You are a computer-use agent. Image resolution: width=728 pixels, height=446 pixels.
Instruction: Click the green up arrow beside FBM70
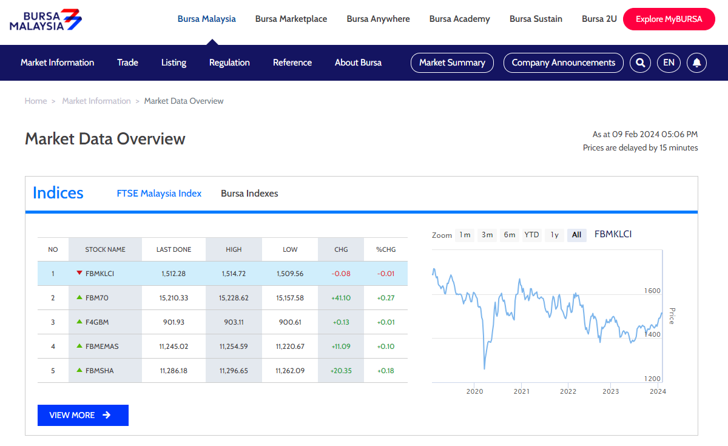pyautogui.click(x=79, y=297)
